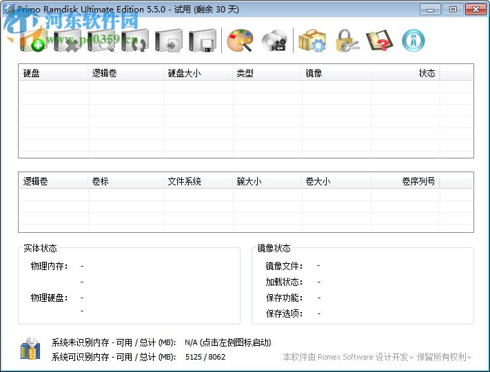This screenshot has width=490, height=372.
Task: Open the paint palette appearance icon
Action: click(x=240, y=40)
